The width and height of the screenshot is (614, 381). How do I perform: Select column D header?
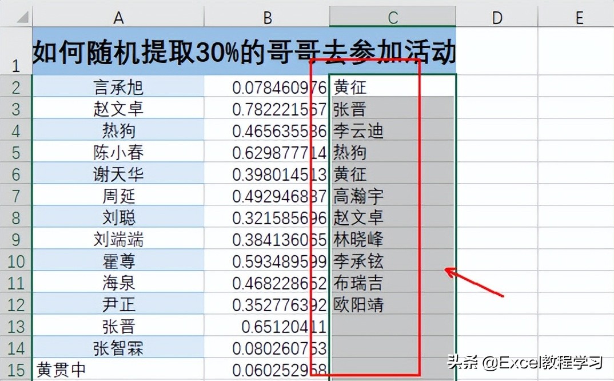pos(497,18)
